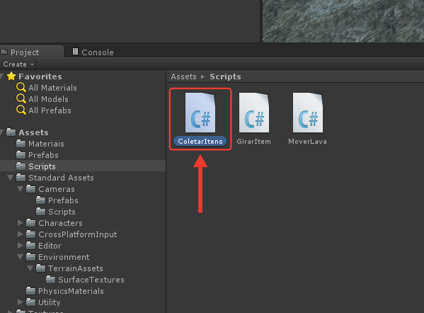Select the Standard Assets folder
The height and width of the screenshot is (313, 424).
click(x=61, y=178)
